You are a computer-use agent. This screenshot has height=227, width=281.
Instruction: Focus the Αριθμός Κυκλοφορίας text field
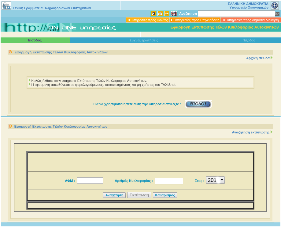coord(169,181)
